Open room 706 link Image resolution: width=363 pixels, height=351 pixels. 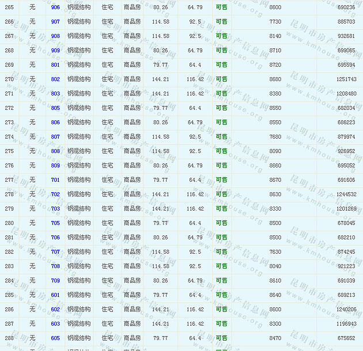pyautogui.click(x=55, y=238)
